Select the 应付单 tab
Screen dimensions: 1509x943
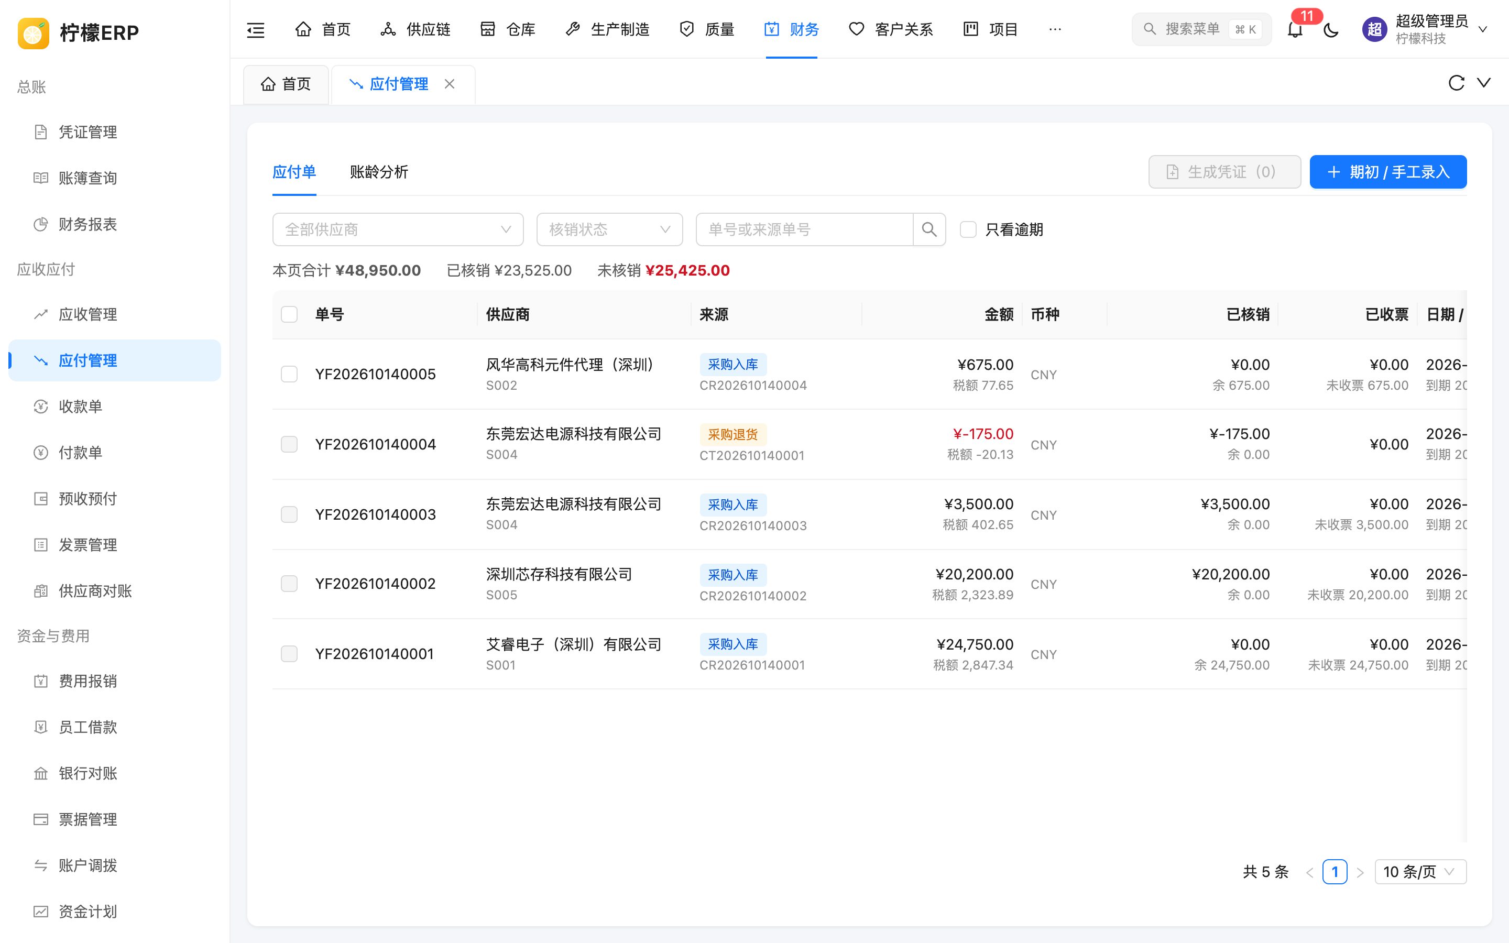coord(294,172)
